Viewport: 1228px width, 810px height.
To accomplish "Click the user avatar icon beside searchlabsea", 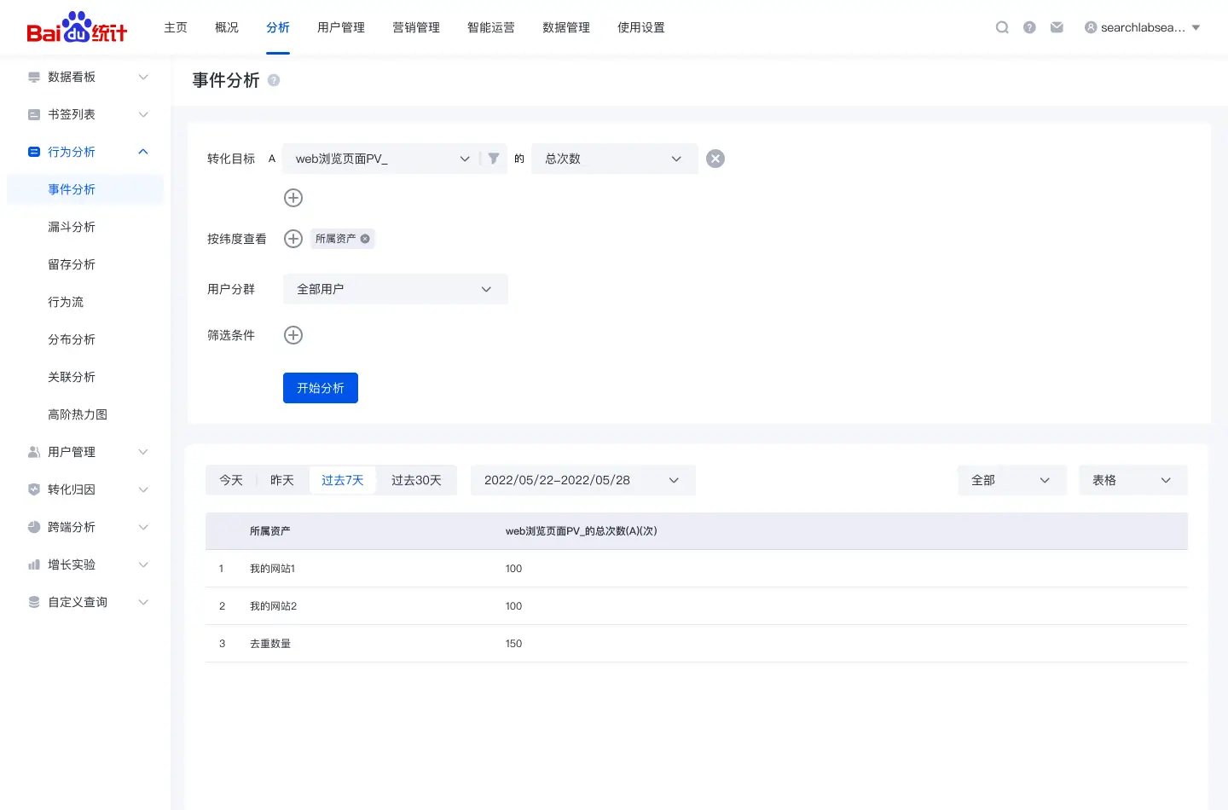I will coord(1091,27).
